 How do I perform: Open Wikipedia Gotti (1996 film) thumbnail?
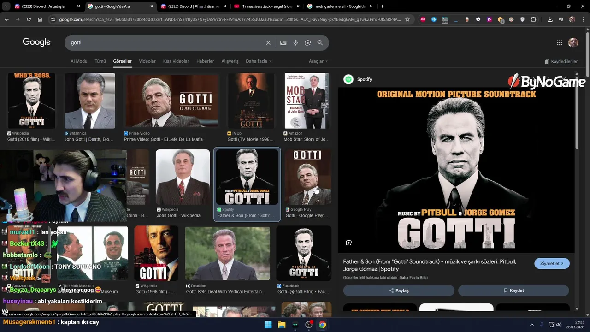pyautogui.click(x=156, y=253)
